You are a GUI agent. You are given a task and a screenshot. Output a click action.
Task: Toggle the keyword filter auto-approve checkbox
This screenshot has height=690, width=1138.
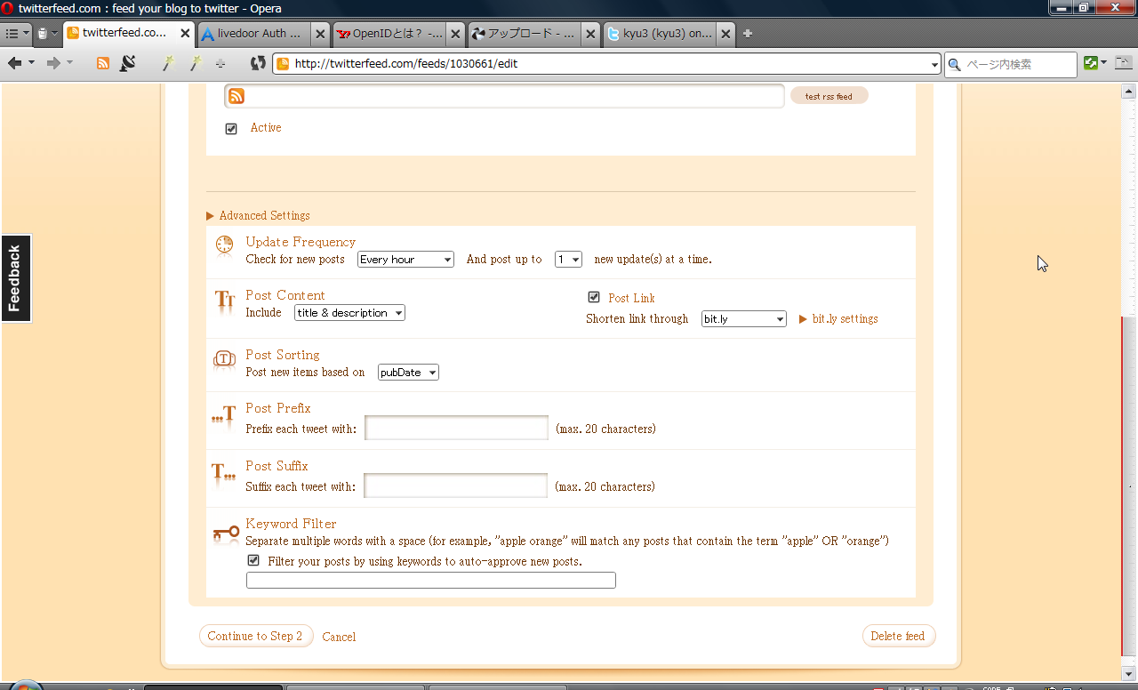[x=253, y=560]
